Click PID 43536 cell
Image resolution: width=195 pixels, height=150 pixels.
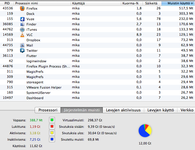click(x=8, y=8)
